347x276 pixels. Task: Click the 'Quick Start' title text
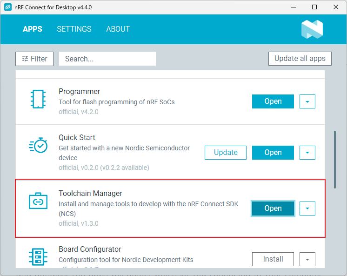tap(77, 138)
